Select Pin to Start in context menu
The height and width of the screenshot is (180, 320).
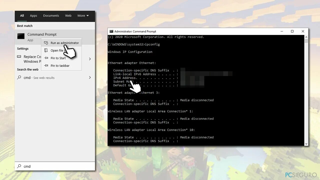coord(61,58)
